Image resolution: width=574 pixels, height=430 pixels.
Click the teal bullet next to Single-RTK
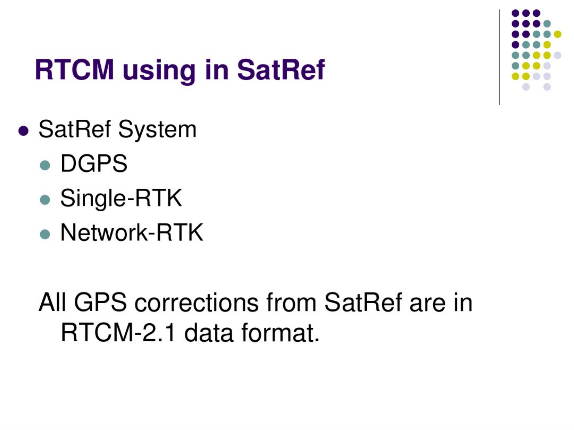click(45, 200)
